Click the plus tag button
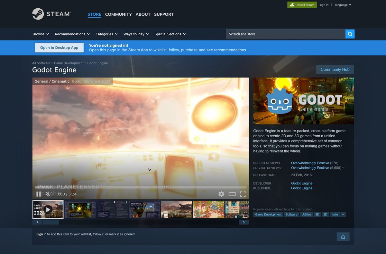The image size is (386, 254). [x=343, y=215]
